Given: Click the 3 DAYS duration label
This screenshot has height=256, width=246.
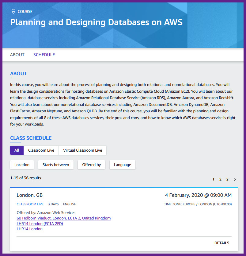Looking at the screenshot, I should [x=53, y=204].
